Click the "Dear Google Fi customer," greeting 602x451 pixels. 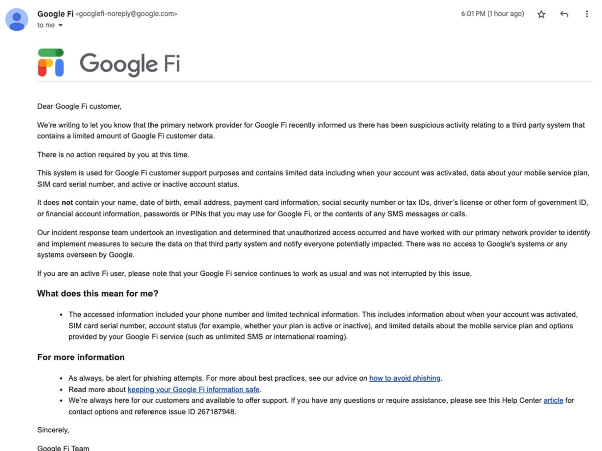point(79,106)
